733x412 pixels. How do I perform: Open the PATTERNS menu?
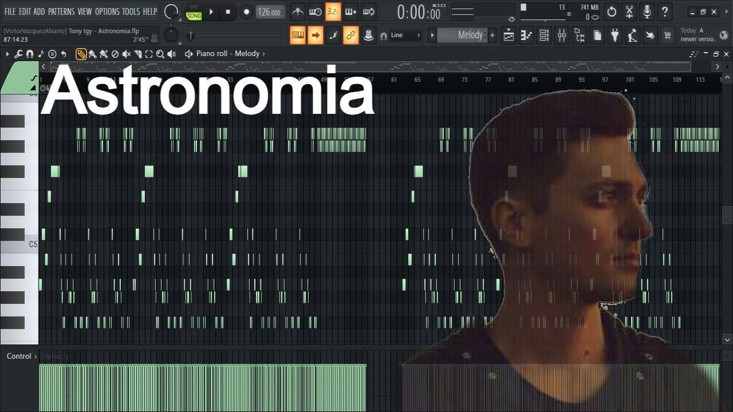[61, 11]
